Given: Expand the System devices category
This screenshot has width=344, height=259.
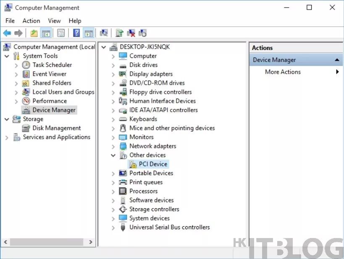Looking at the screenshot, I should point(113,219).
